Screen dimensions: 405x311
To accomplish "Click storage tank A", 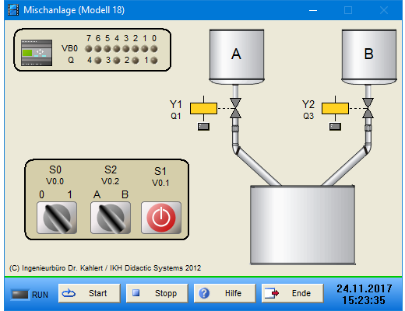I will point(237,57).
